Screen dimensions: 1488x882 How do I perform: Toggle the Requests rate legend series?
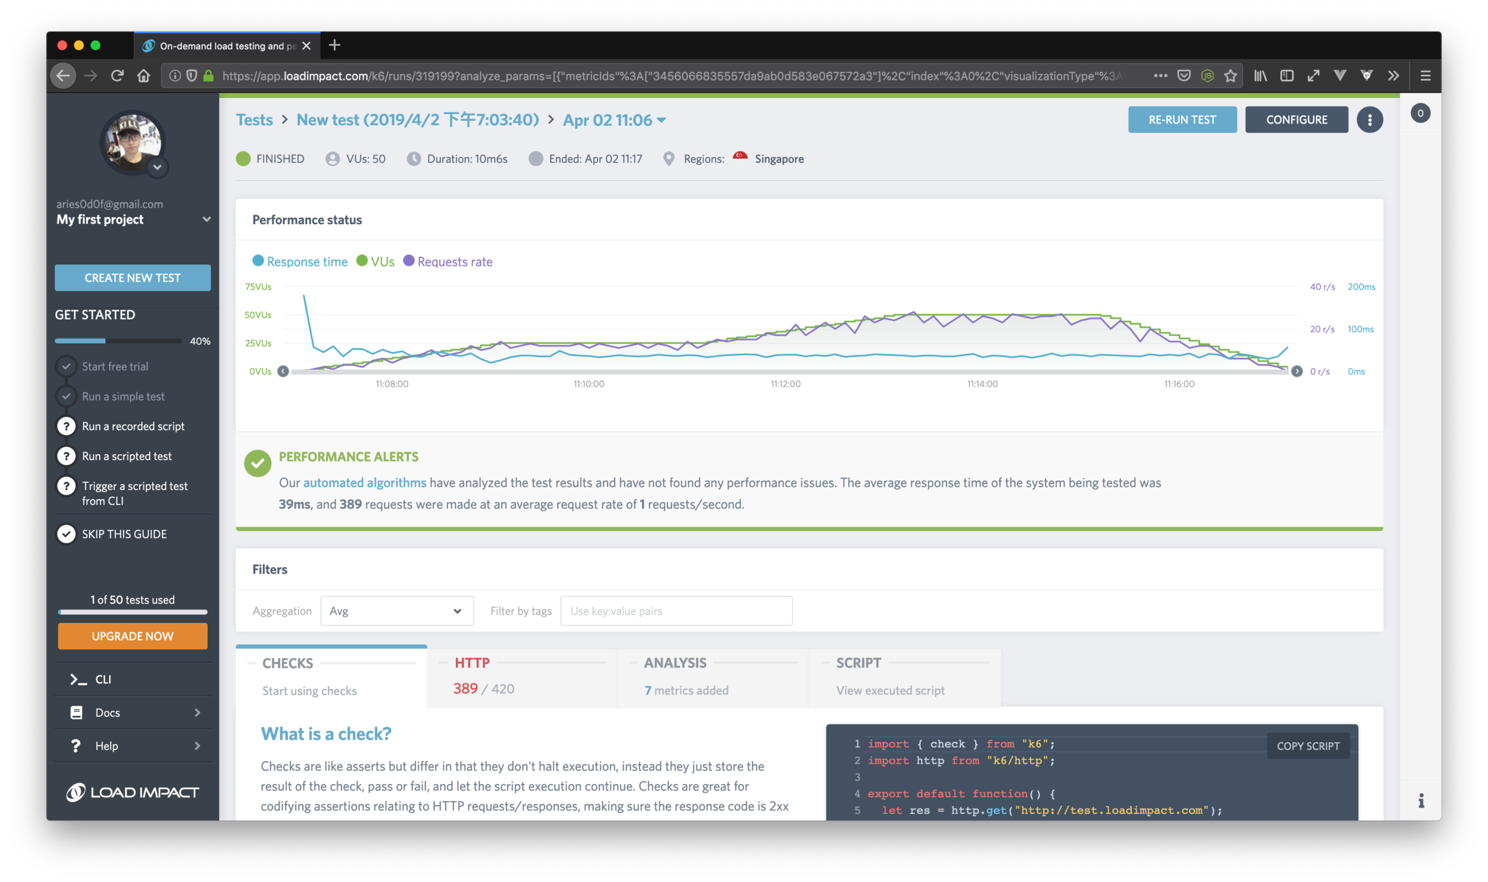click(448, 261)
